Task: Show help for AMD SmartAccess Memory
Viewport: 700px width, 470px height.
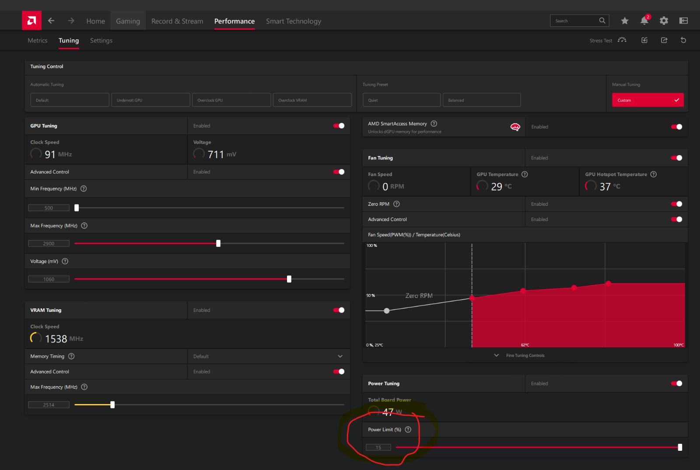Action: pyautogui.click(x=434, y=124)
